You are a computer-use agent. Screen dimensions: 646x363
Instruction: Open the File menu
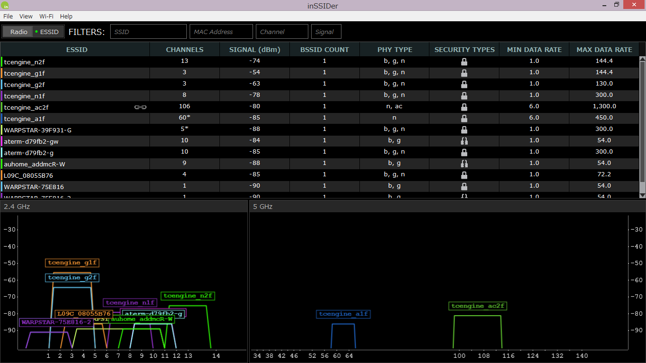coord(8,16)
